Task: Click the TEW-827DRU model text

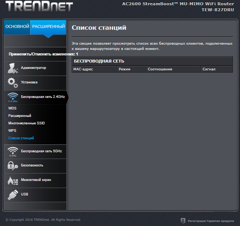Action: (x=218, y=10)
